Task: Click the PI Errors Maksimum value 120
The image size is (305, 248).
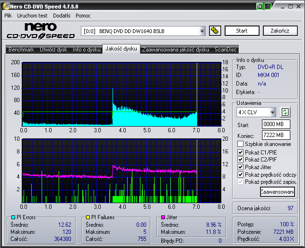Action: 67,232
